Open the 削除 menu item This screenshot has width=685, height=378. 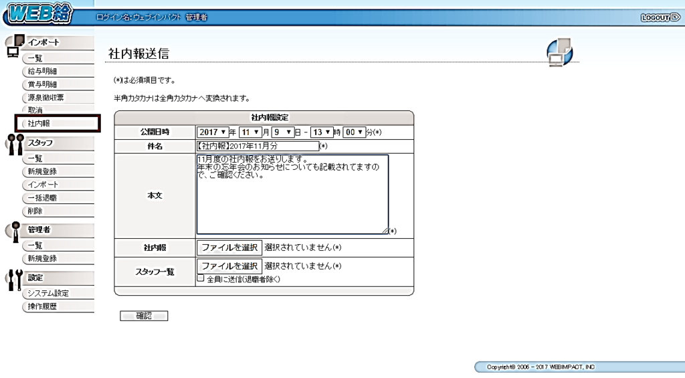58,211
